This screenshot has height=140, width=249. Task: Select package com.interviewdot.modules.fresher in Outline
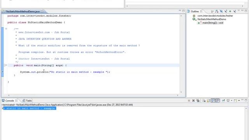tap(215, 16)
